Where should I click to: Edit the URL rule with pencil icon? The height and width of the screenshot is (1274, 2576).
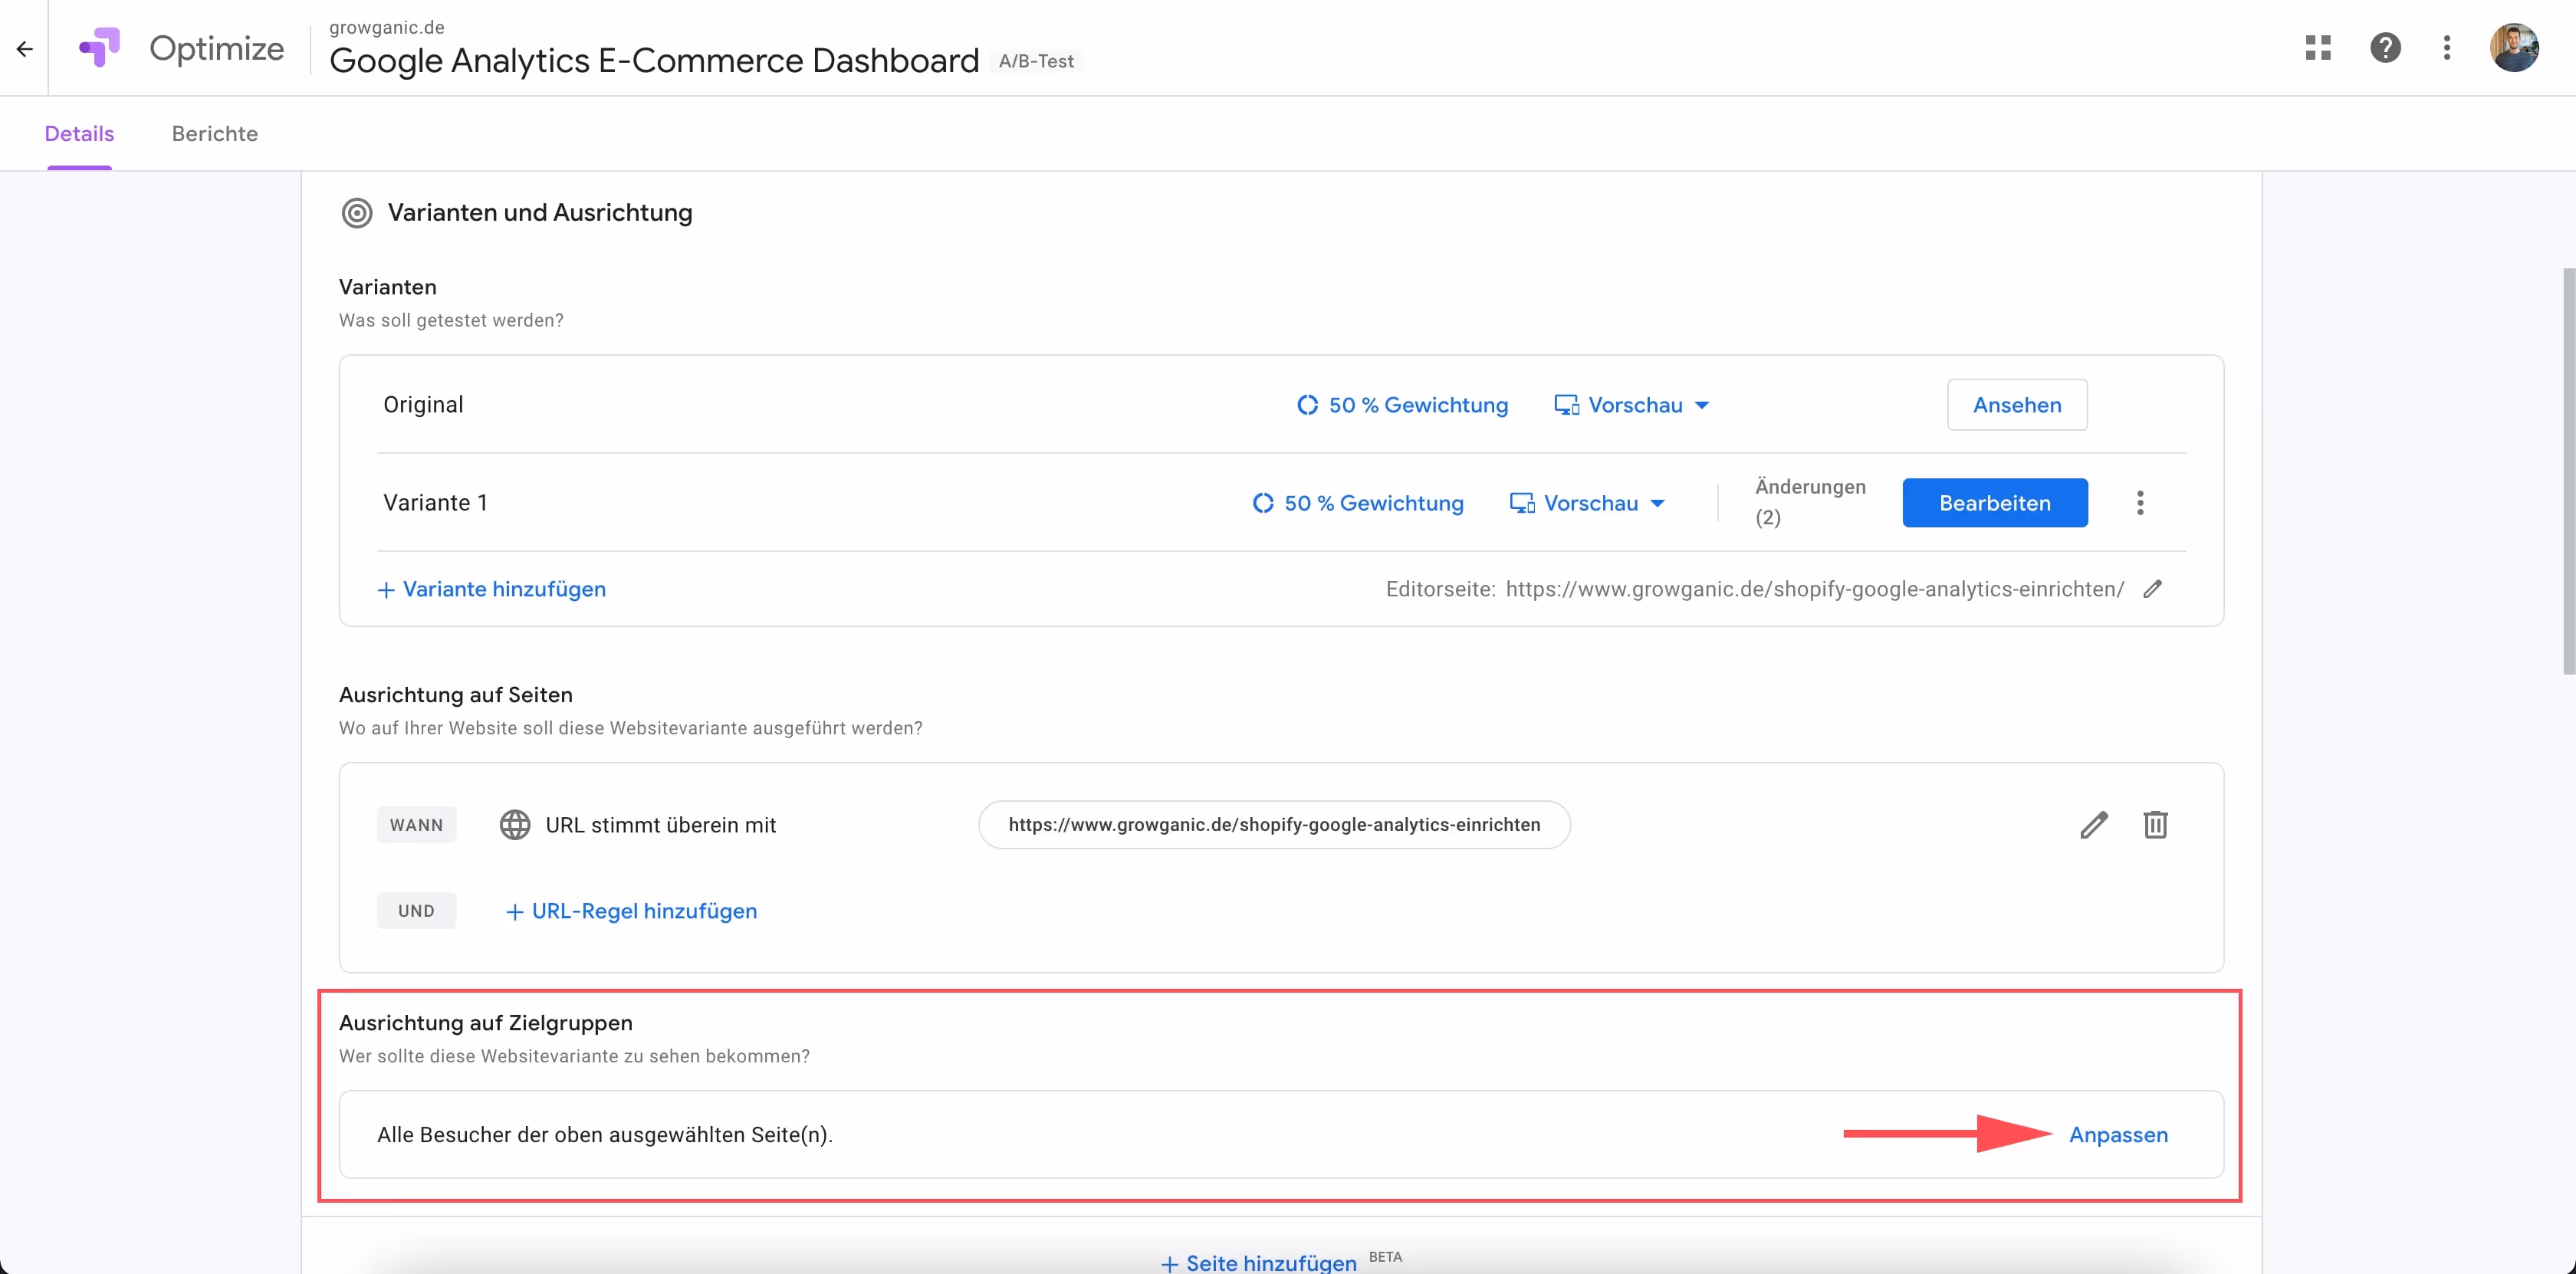[x=2094, y=825]
